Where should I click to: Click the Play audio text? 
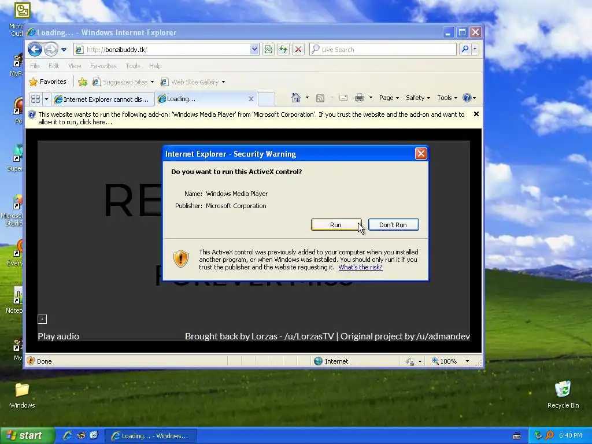pyautogui.click(x=58, y=336)
